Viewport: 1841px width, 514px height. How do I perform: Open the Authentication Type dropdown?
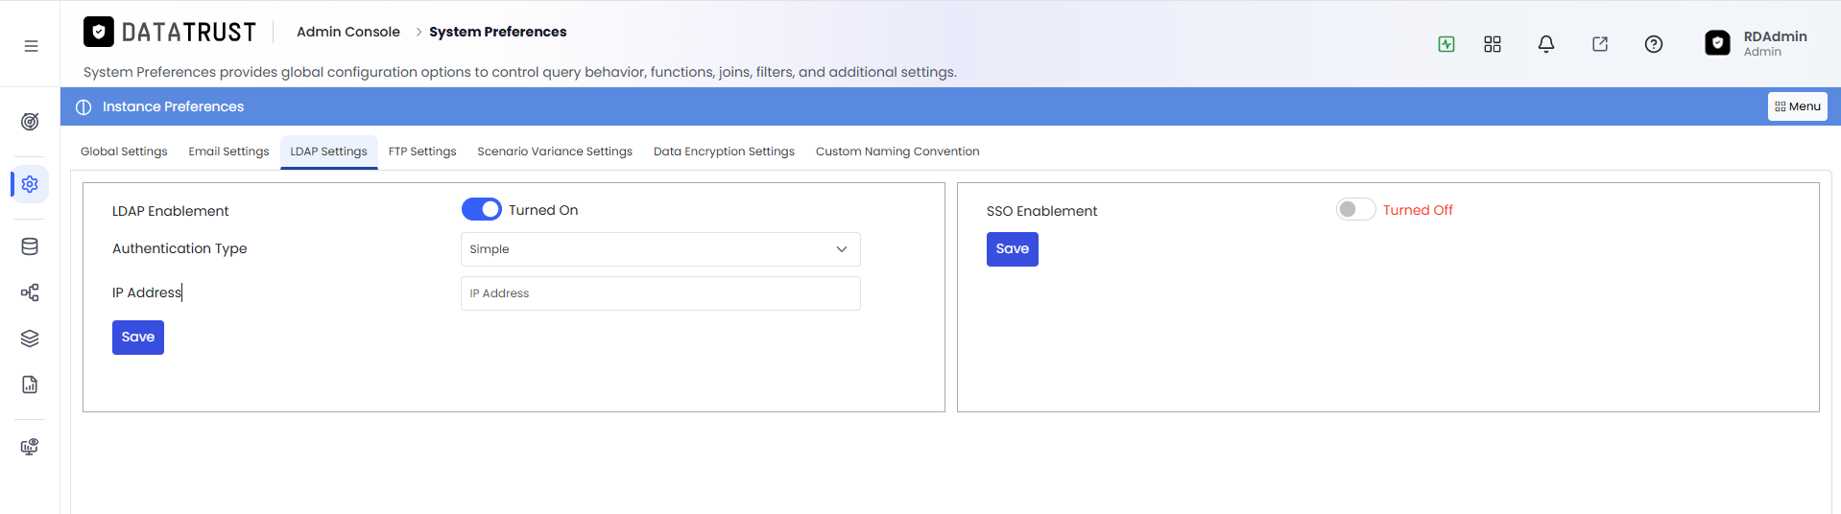tap(660, 249)
